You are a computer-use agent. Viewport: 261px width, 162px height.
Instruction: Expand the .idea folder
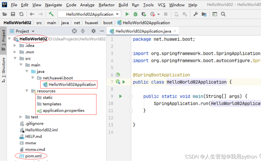15,45
